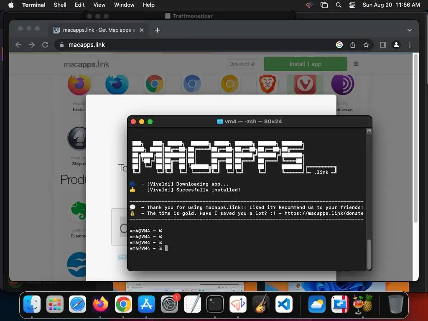Open Launchpad from the dock

click(x=55, y=304)
